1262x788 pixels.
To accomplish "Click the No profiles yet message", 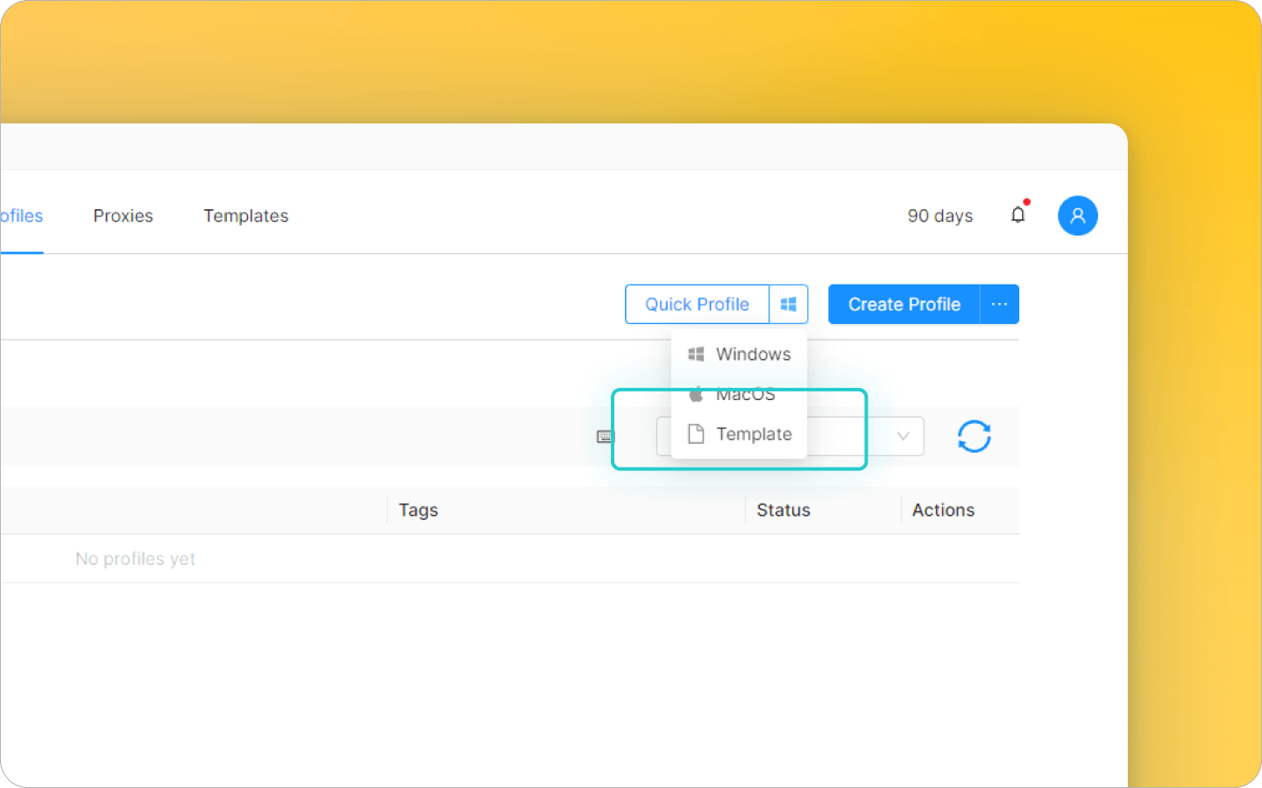I will [x=136, y=559].
